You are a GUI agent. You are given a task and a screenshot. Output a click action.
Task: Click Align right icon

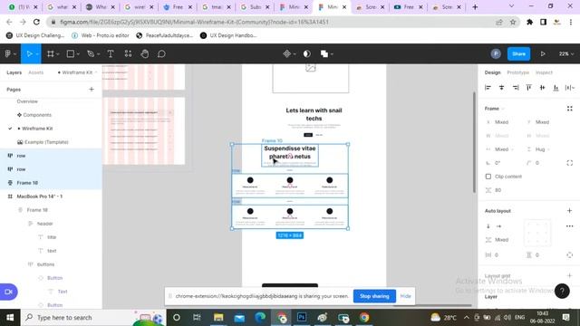click(x=516, y=88)
